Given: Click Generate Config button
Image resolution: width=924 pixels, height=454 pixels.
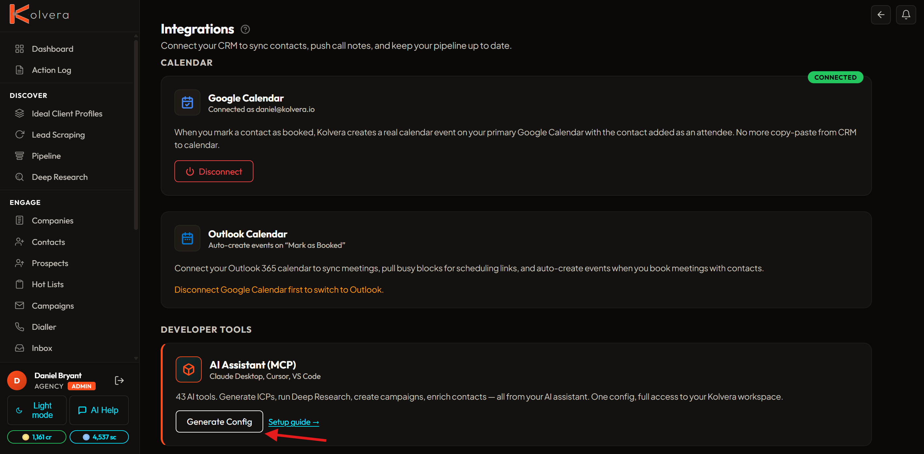Looking at the screenshot, I should [219, 421].
